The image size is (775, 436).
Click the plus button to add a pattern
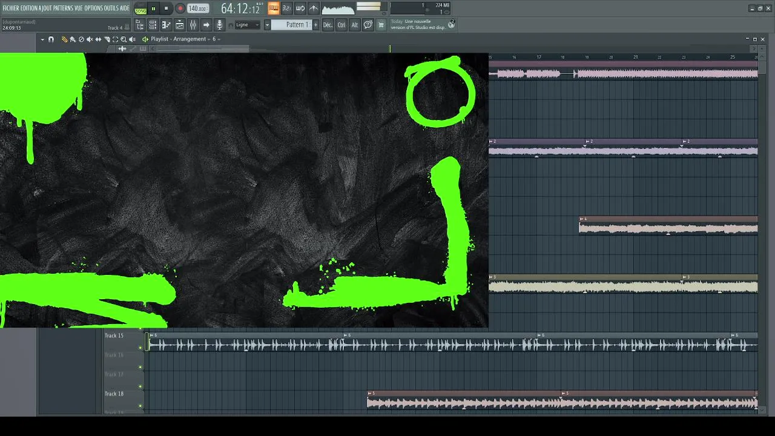[x=315, y=25]
